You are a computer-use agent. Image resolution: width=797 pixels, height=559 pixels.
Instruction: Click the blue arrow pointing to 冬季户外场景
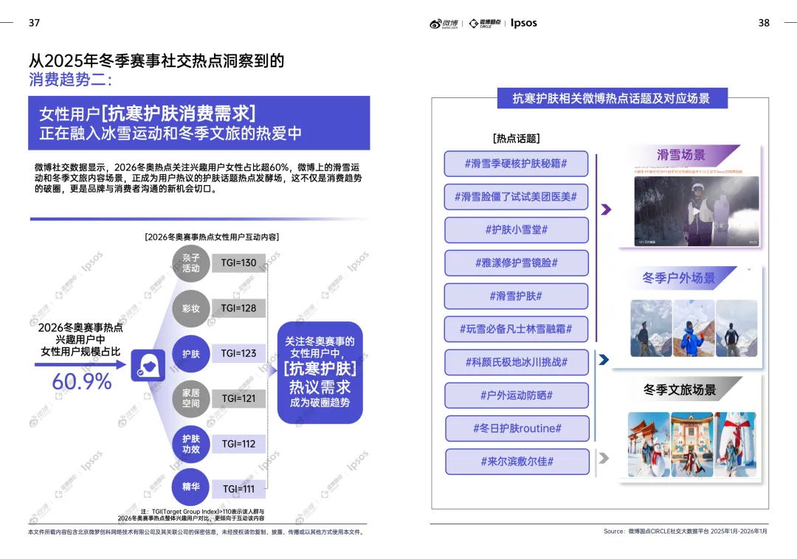604,359
